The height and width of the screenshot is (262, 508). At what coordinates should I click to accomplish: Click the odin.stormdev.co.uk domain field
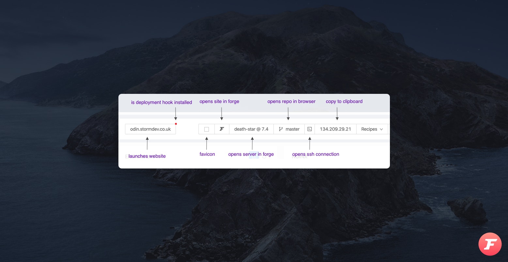150,129
